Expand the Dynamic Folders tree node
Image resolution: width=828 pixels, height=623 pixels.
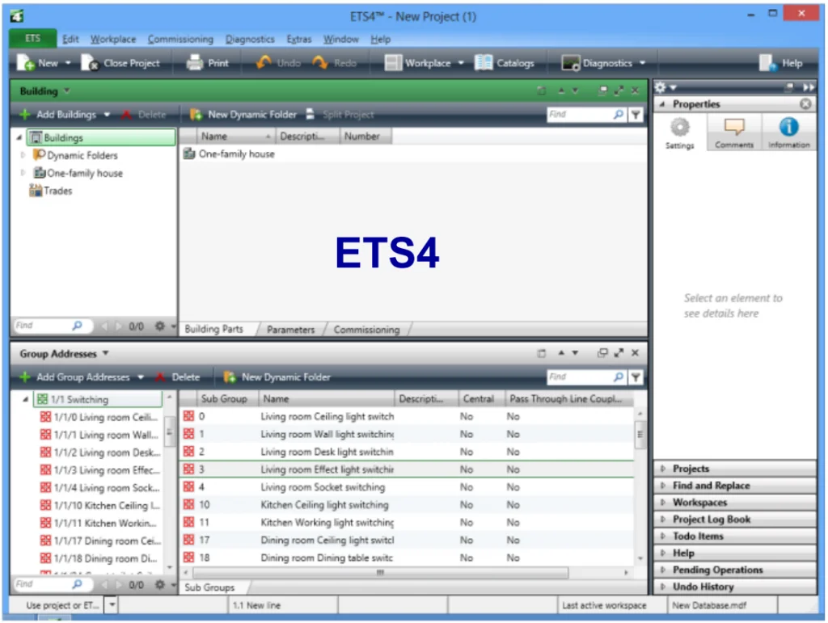(x=23, y=155)
